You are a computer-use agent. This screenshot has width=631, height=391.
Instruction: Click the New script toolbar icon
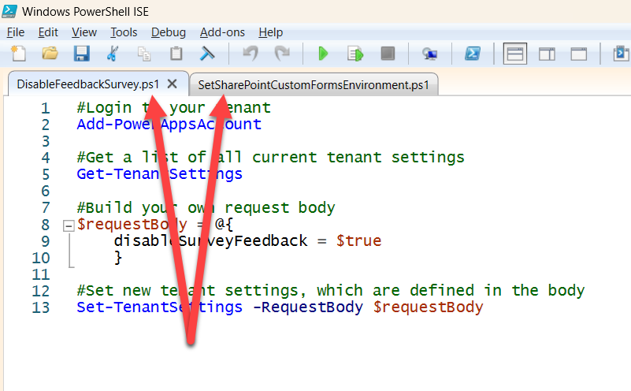pyautogui.click(x=18, y=54)
